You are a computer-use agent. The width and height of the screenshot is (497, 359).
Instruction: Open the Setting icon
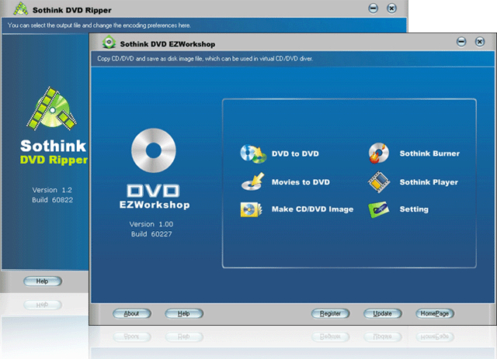click(x=378, y=209)
